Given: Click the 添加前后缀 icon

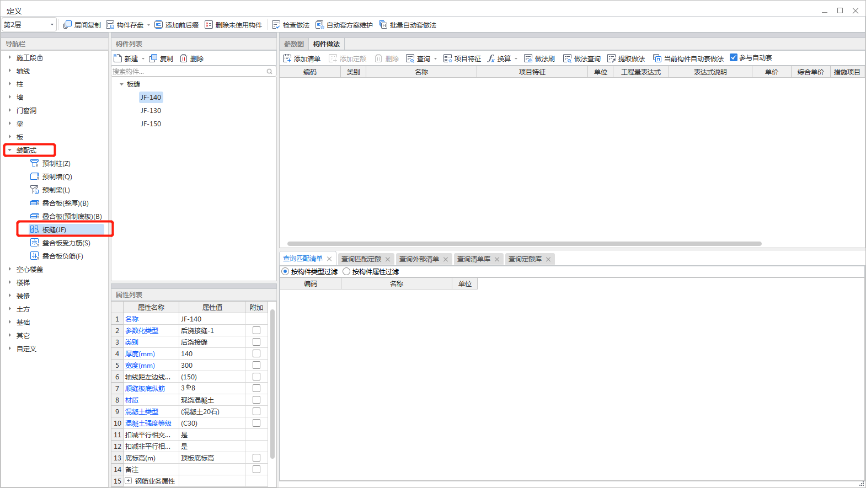Looking at the screenshot, I should 159,25.
